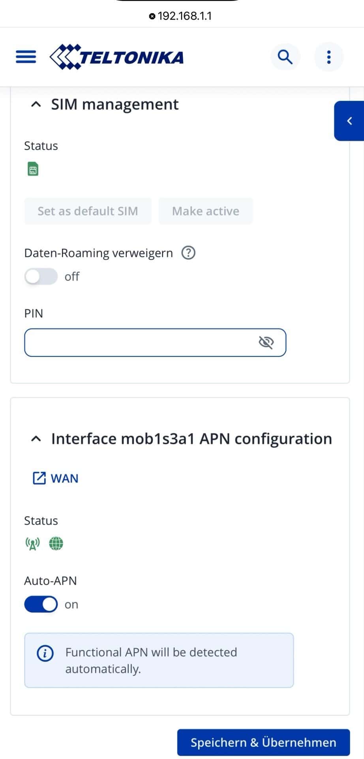
Task: Open the three-dot options menu
Action: click(328, 57)
